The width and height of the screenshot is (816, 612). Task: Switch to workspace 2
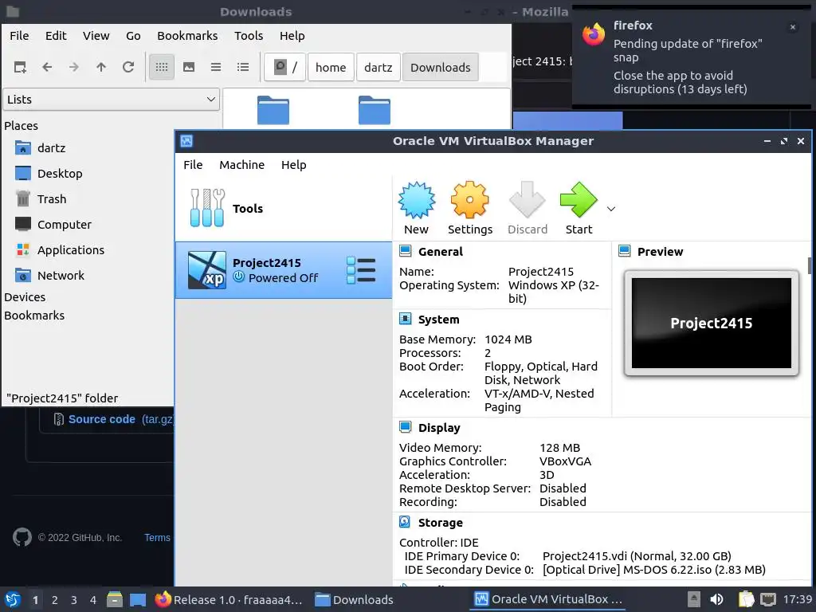pyautogui.click(x=55, y=599)
